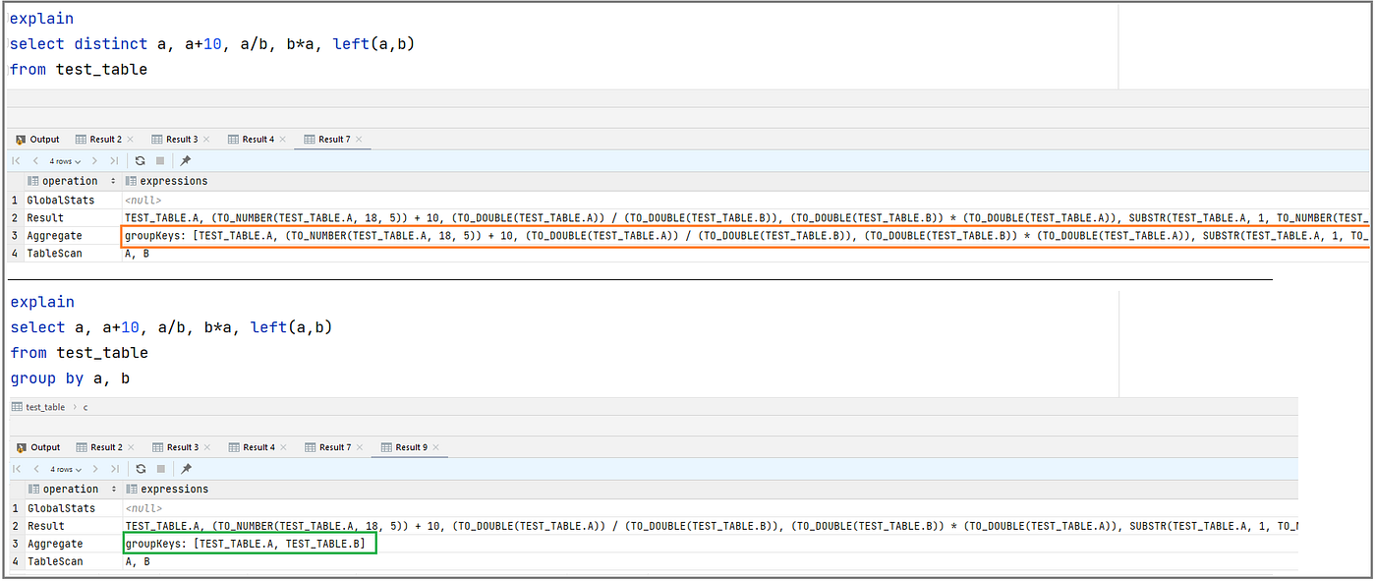Open the Output tab in group-by query's panel

(x=37, y=447)
